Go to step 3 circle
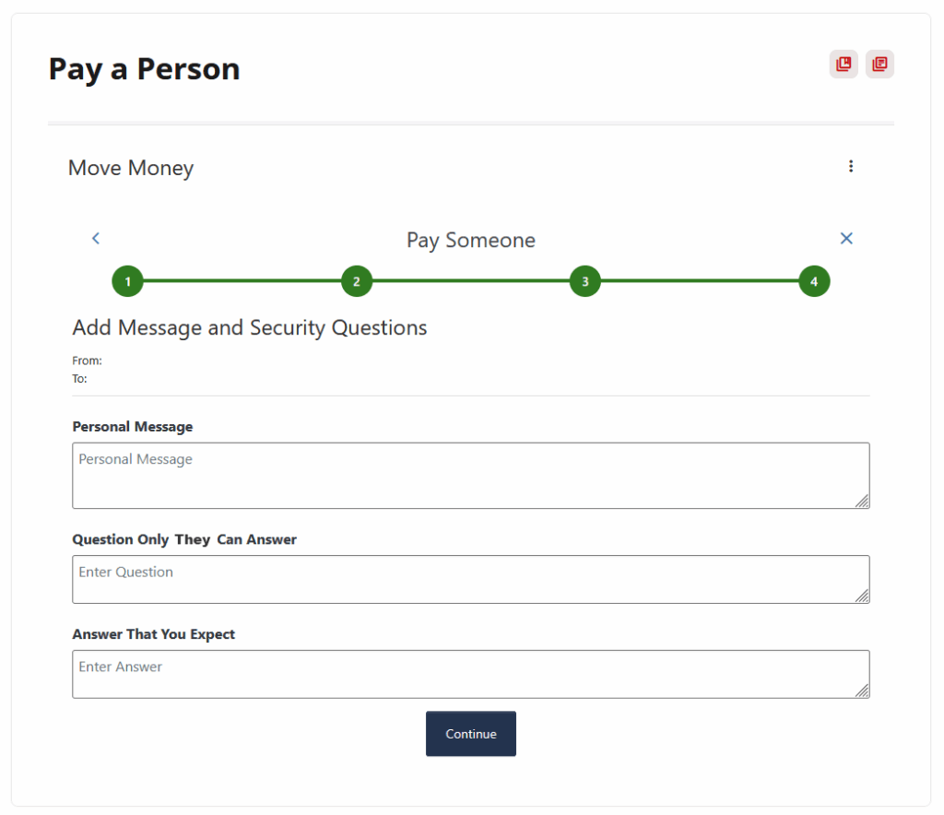Screen dimensions: 944x815 pyautogui.click(x=585, y=281)
